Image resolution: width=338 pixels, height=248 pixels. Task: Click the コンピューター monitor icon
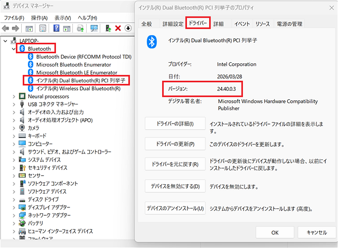pyautogui.click(x=22, y=144)
